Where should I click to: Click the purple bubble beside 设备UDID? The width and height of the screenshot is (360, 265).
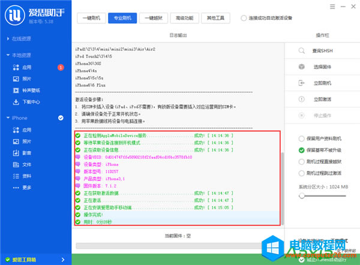coord(78,157)
